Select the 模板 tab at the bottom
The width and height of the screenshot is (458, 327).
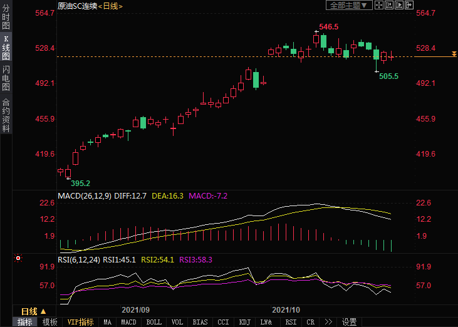tap(50, 322)
